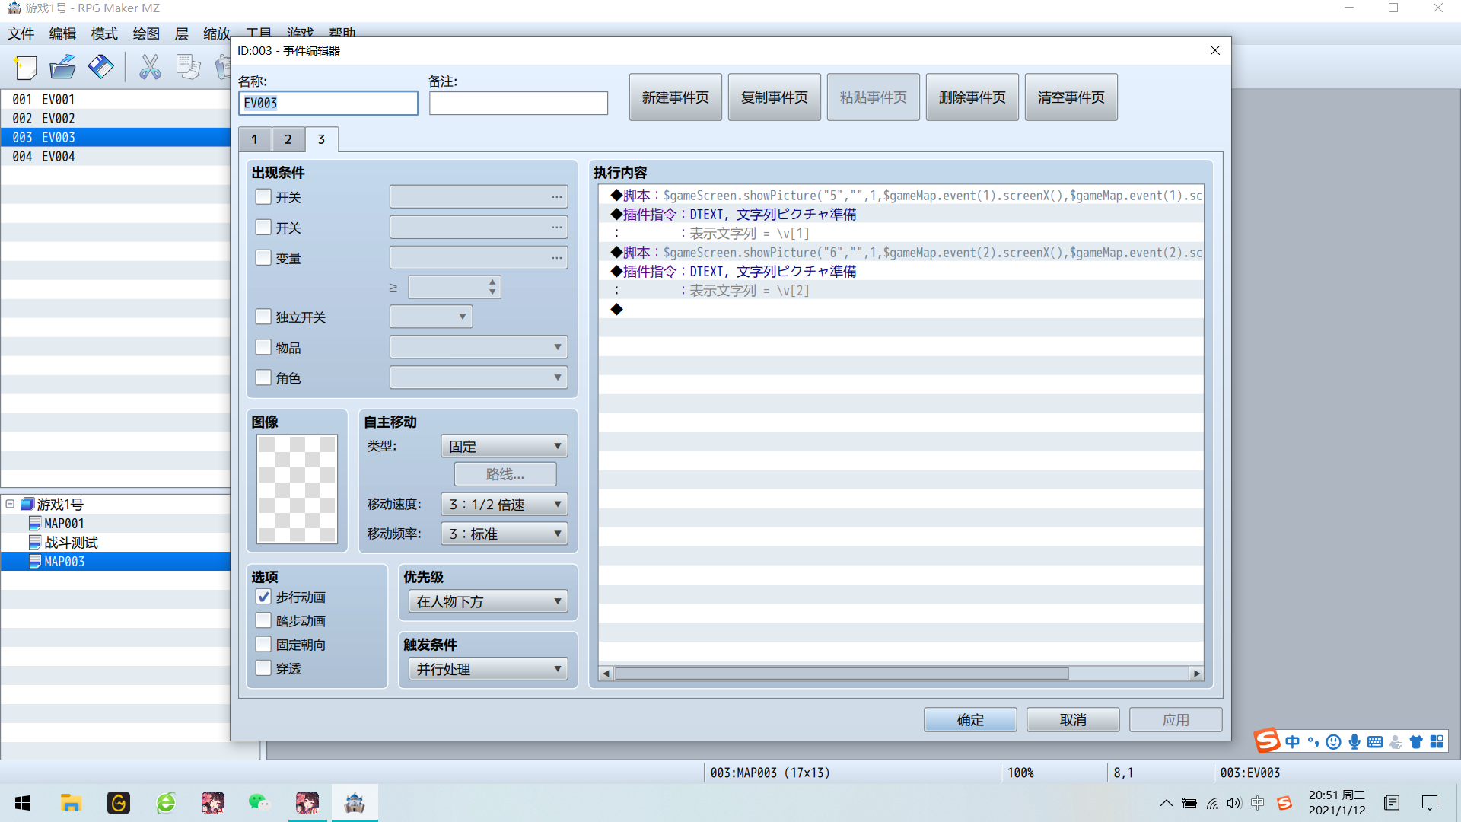Click the green browser taskbar icon
Viewport: 1461px width, 822px height.
(x=166, y=803)
